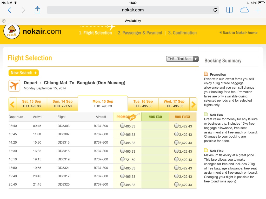Viewport: 266px width, 199px height.
Task: Show later dates with right arrow
Action: pos(193,104)
